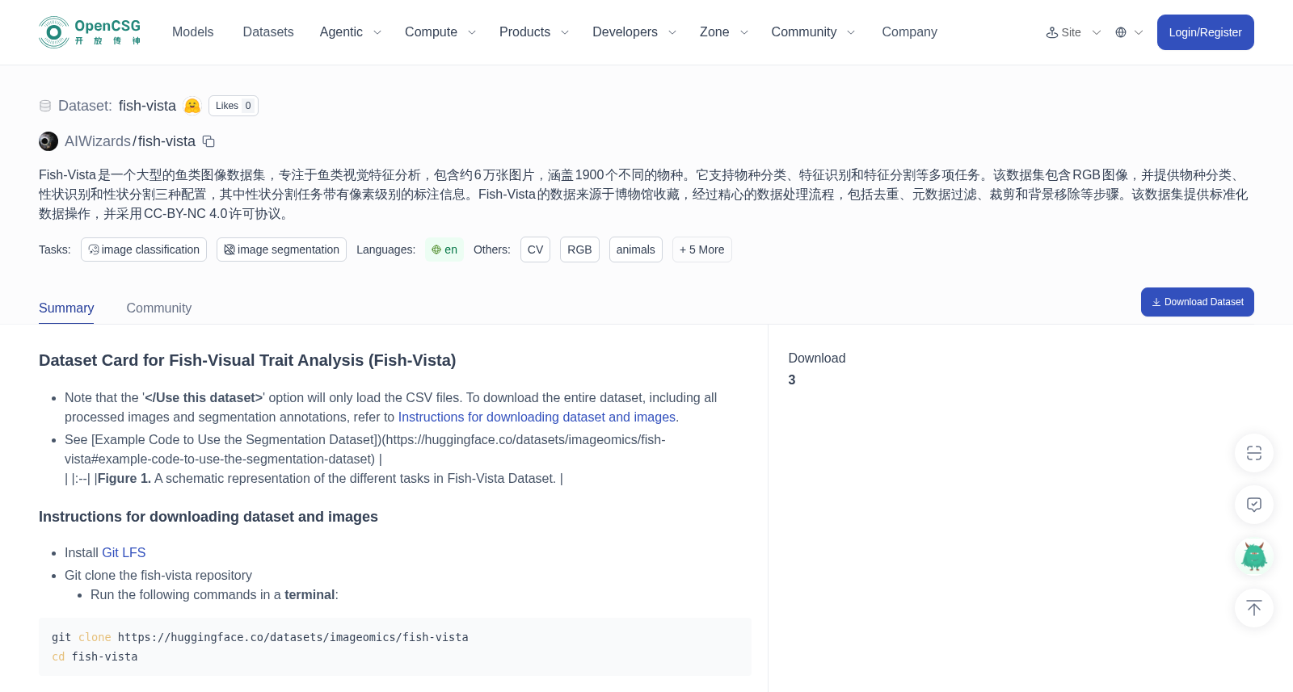The height and width of the screenshot is (692, 1293).
Task: Select the CV tag
Action: coord(535,250)
